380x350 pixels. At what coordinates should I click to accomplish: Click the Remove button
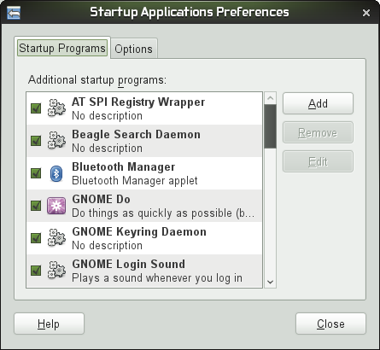tap(318, 132)
